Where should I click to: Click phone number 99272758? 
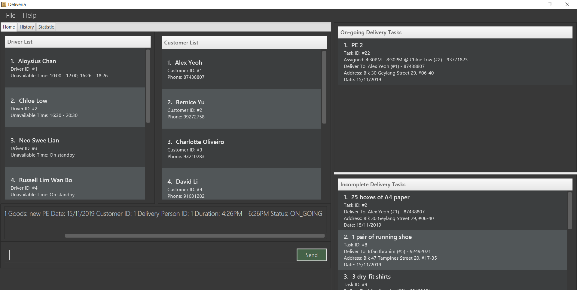click(x=194, y=117)
